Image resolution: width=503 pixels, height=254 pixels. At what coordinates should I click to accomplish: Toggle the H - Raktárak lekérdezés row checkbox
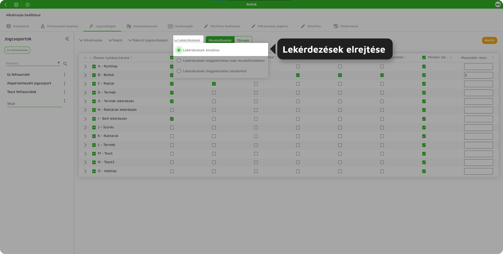tap(94, 110)
